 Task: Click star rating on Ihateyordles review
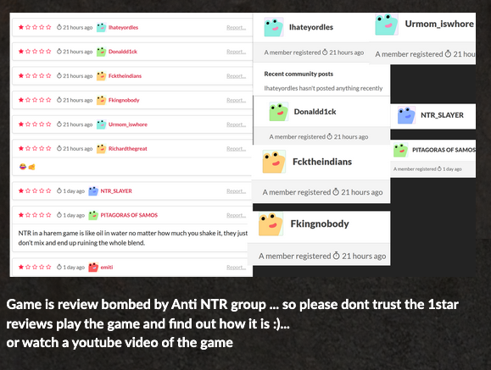pyautogui.click(x=35, y=28)
